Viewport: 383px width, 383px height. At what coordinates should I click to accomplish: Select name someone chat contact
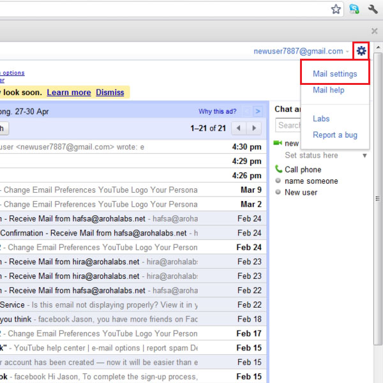click(312, 181)
